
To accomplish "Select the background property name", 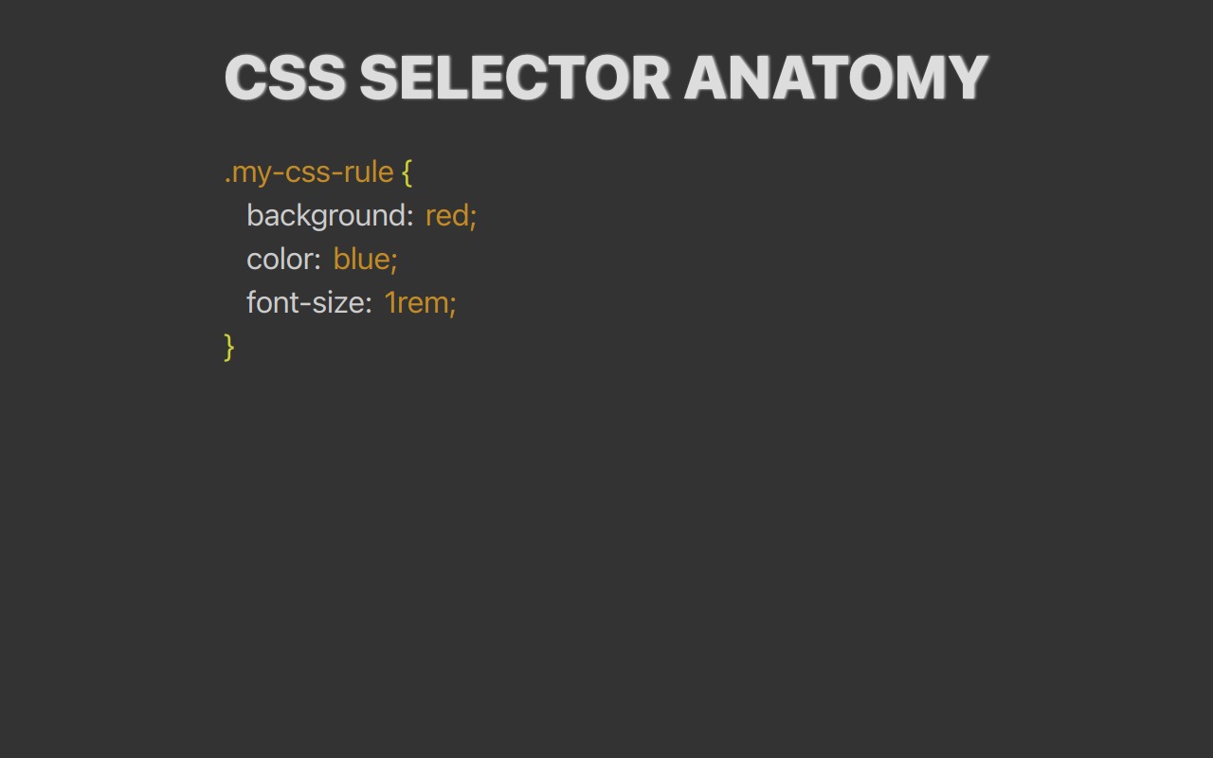I will tap(326, 216).
